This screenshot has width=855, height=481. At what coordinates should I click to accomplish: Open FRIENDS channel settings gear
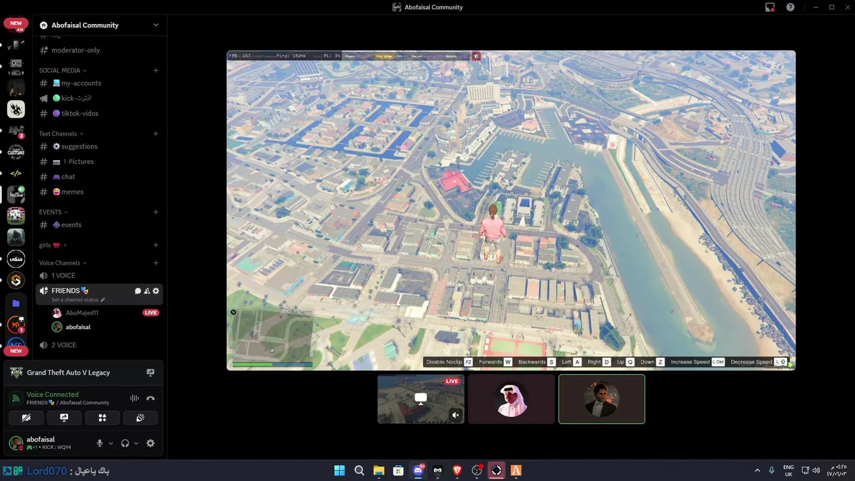point(156,291)
